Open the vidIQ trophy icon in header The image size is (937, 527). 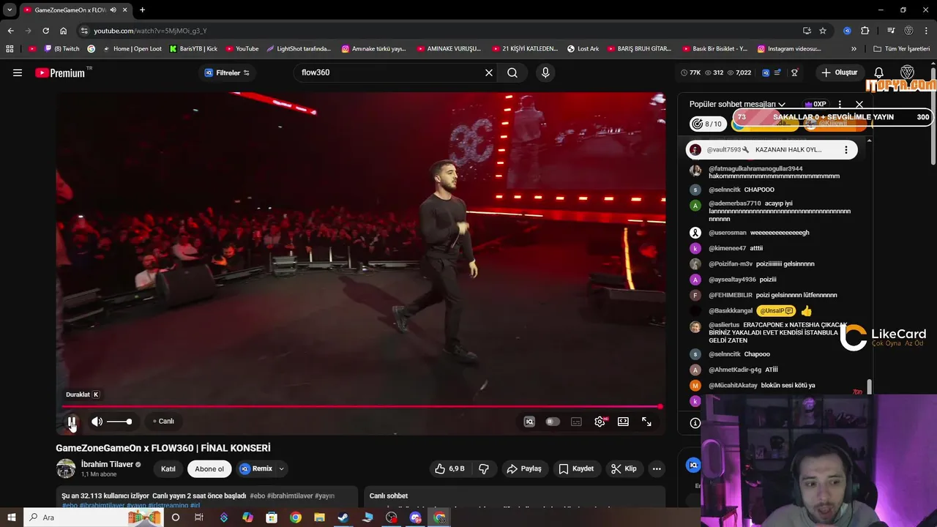coord(794,72)
